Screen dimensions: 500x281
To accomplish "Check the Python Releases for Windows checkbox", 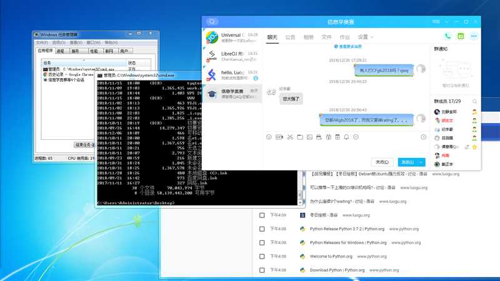I will click(x=262, y=243).
